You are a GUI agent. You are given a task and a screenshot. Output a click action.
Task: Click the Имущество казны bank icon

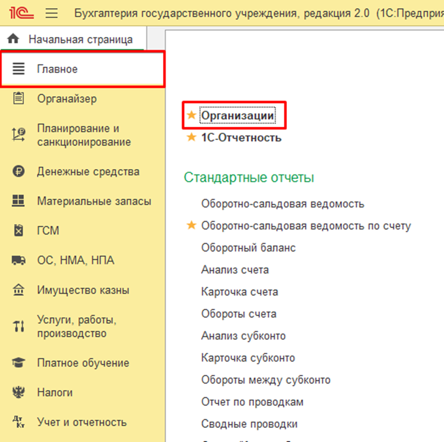(18, 290)
